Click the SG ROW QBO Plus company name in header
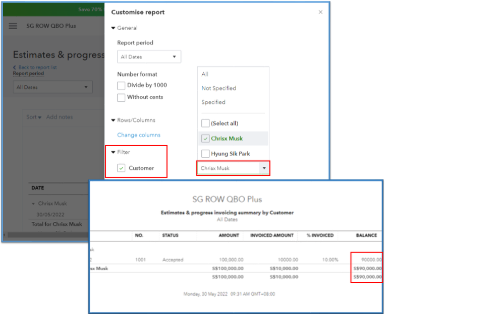The width and height of the screenshot is (504, 314). click(51, 26)
